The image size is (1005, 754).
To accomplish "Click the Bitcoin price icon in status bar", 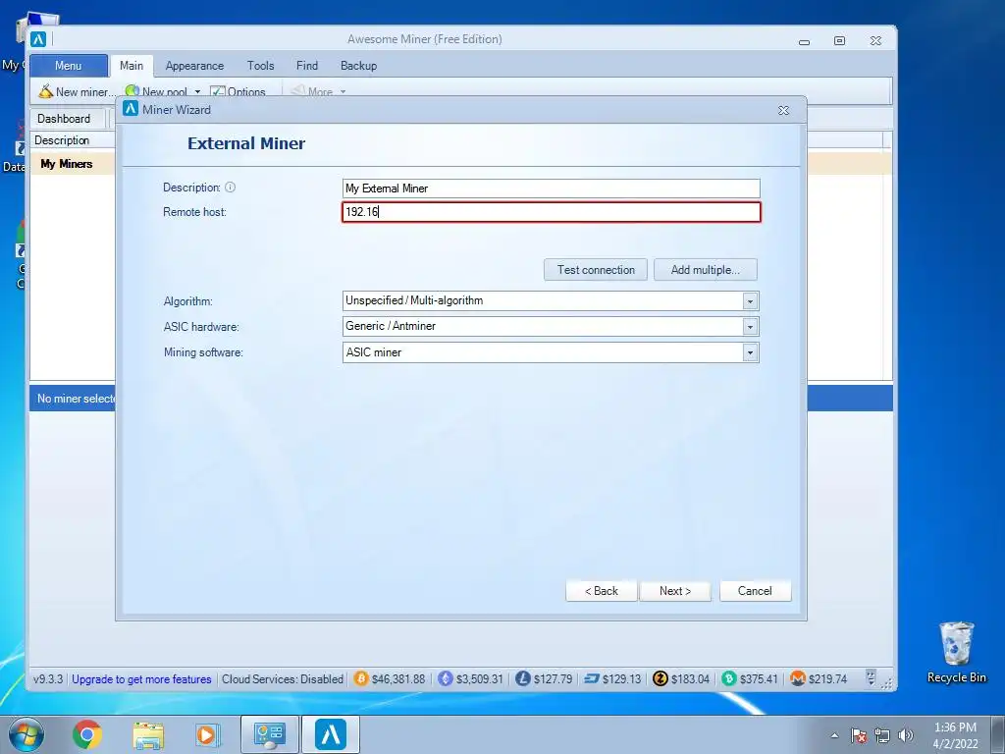I will [361, 678].
